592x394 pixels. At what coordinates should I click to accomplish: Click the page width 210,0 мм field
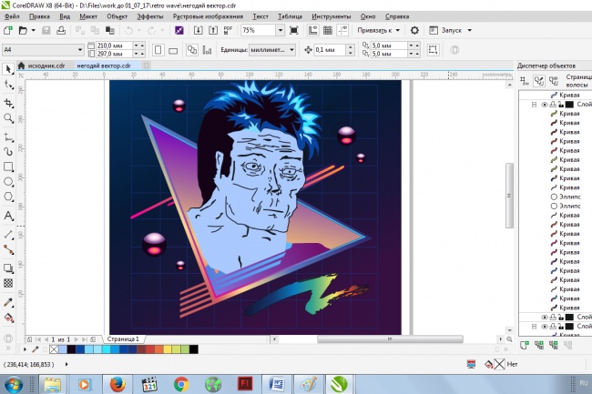[x=114, y=45]
